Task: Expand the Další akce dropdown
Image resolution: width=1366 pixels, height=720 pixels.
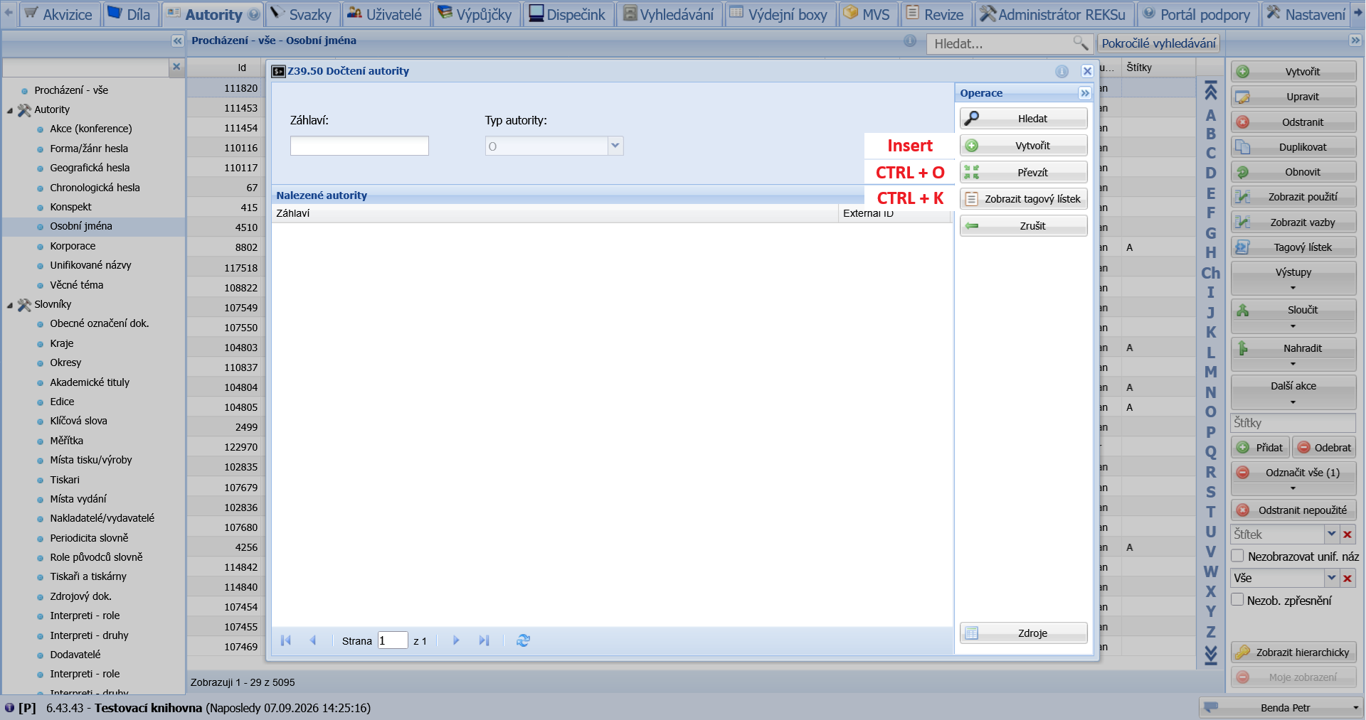Action: click(x=1293, y=392)
